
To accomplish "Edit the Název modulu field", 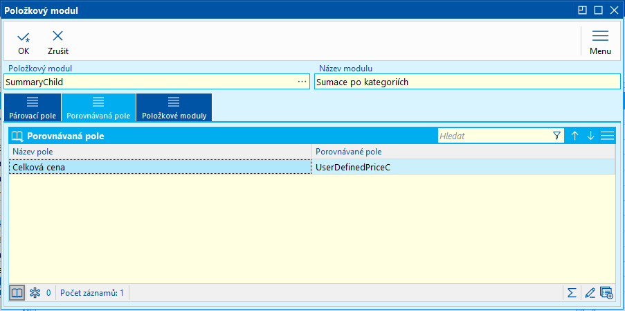I will 467,82.
